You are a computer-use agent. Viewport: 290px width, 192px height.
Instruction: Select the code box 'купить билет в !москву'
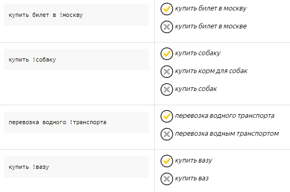[76, 15]
